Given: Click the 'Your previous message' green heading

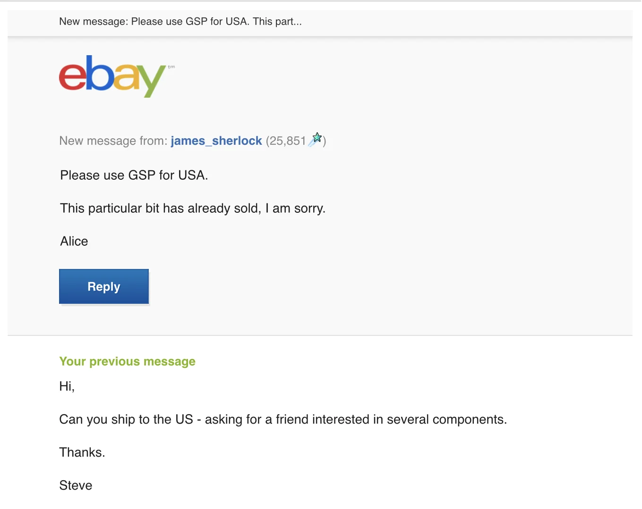Looking at the screenshot, I should point(127,361).
